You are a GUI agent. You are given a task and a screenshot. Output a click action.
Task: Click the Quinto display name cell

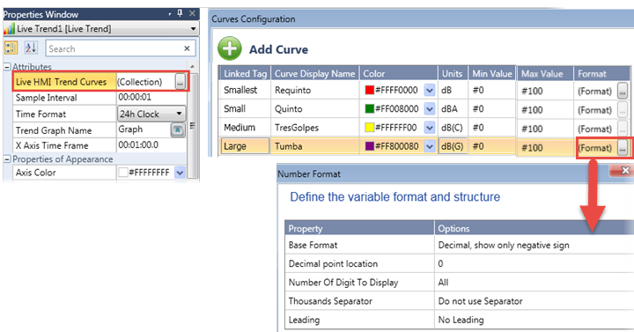click(x=314, y=109)
